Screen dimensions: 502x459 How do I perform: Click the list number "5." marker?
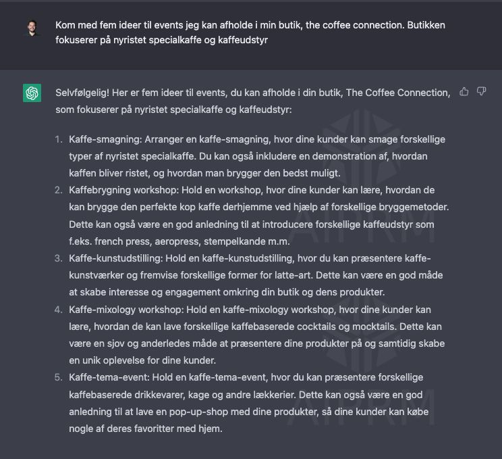point(58,377)
